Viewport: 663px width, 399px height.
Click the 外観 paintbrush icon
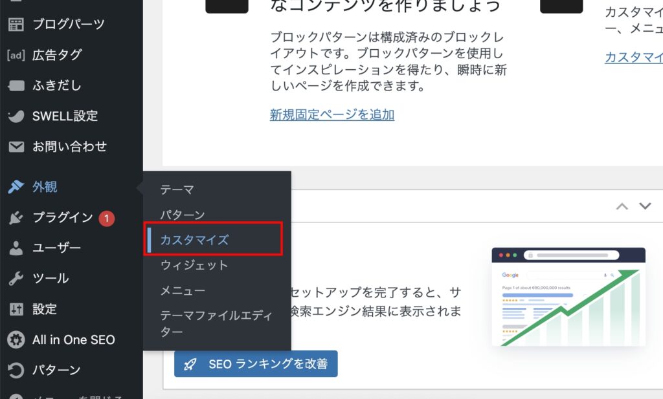16,187
